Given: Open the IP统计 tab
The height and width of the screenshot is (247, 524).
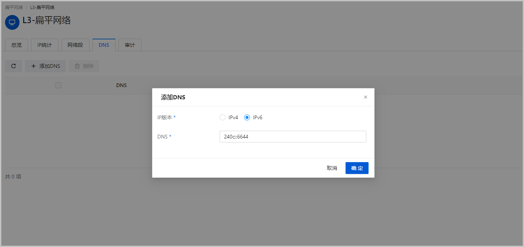Looking at the screenshot, I should 45,45.
